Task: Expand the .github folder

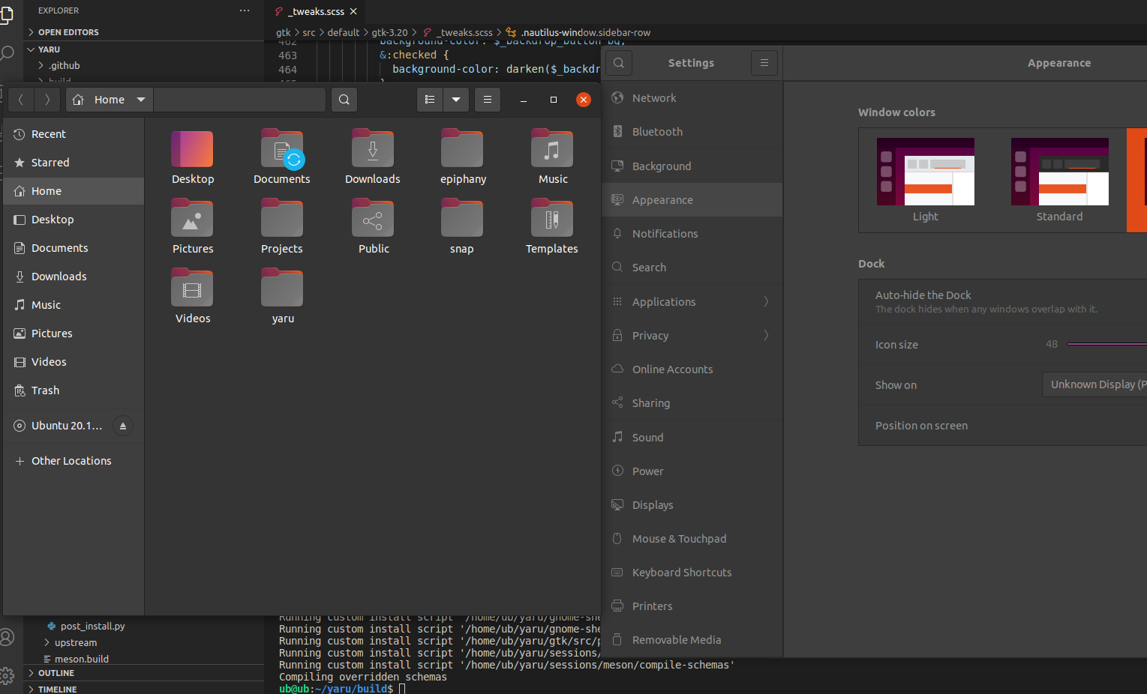Action: click(x=64, y=66)
